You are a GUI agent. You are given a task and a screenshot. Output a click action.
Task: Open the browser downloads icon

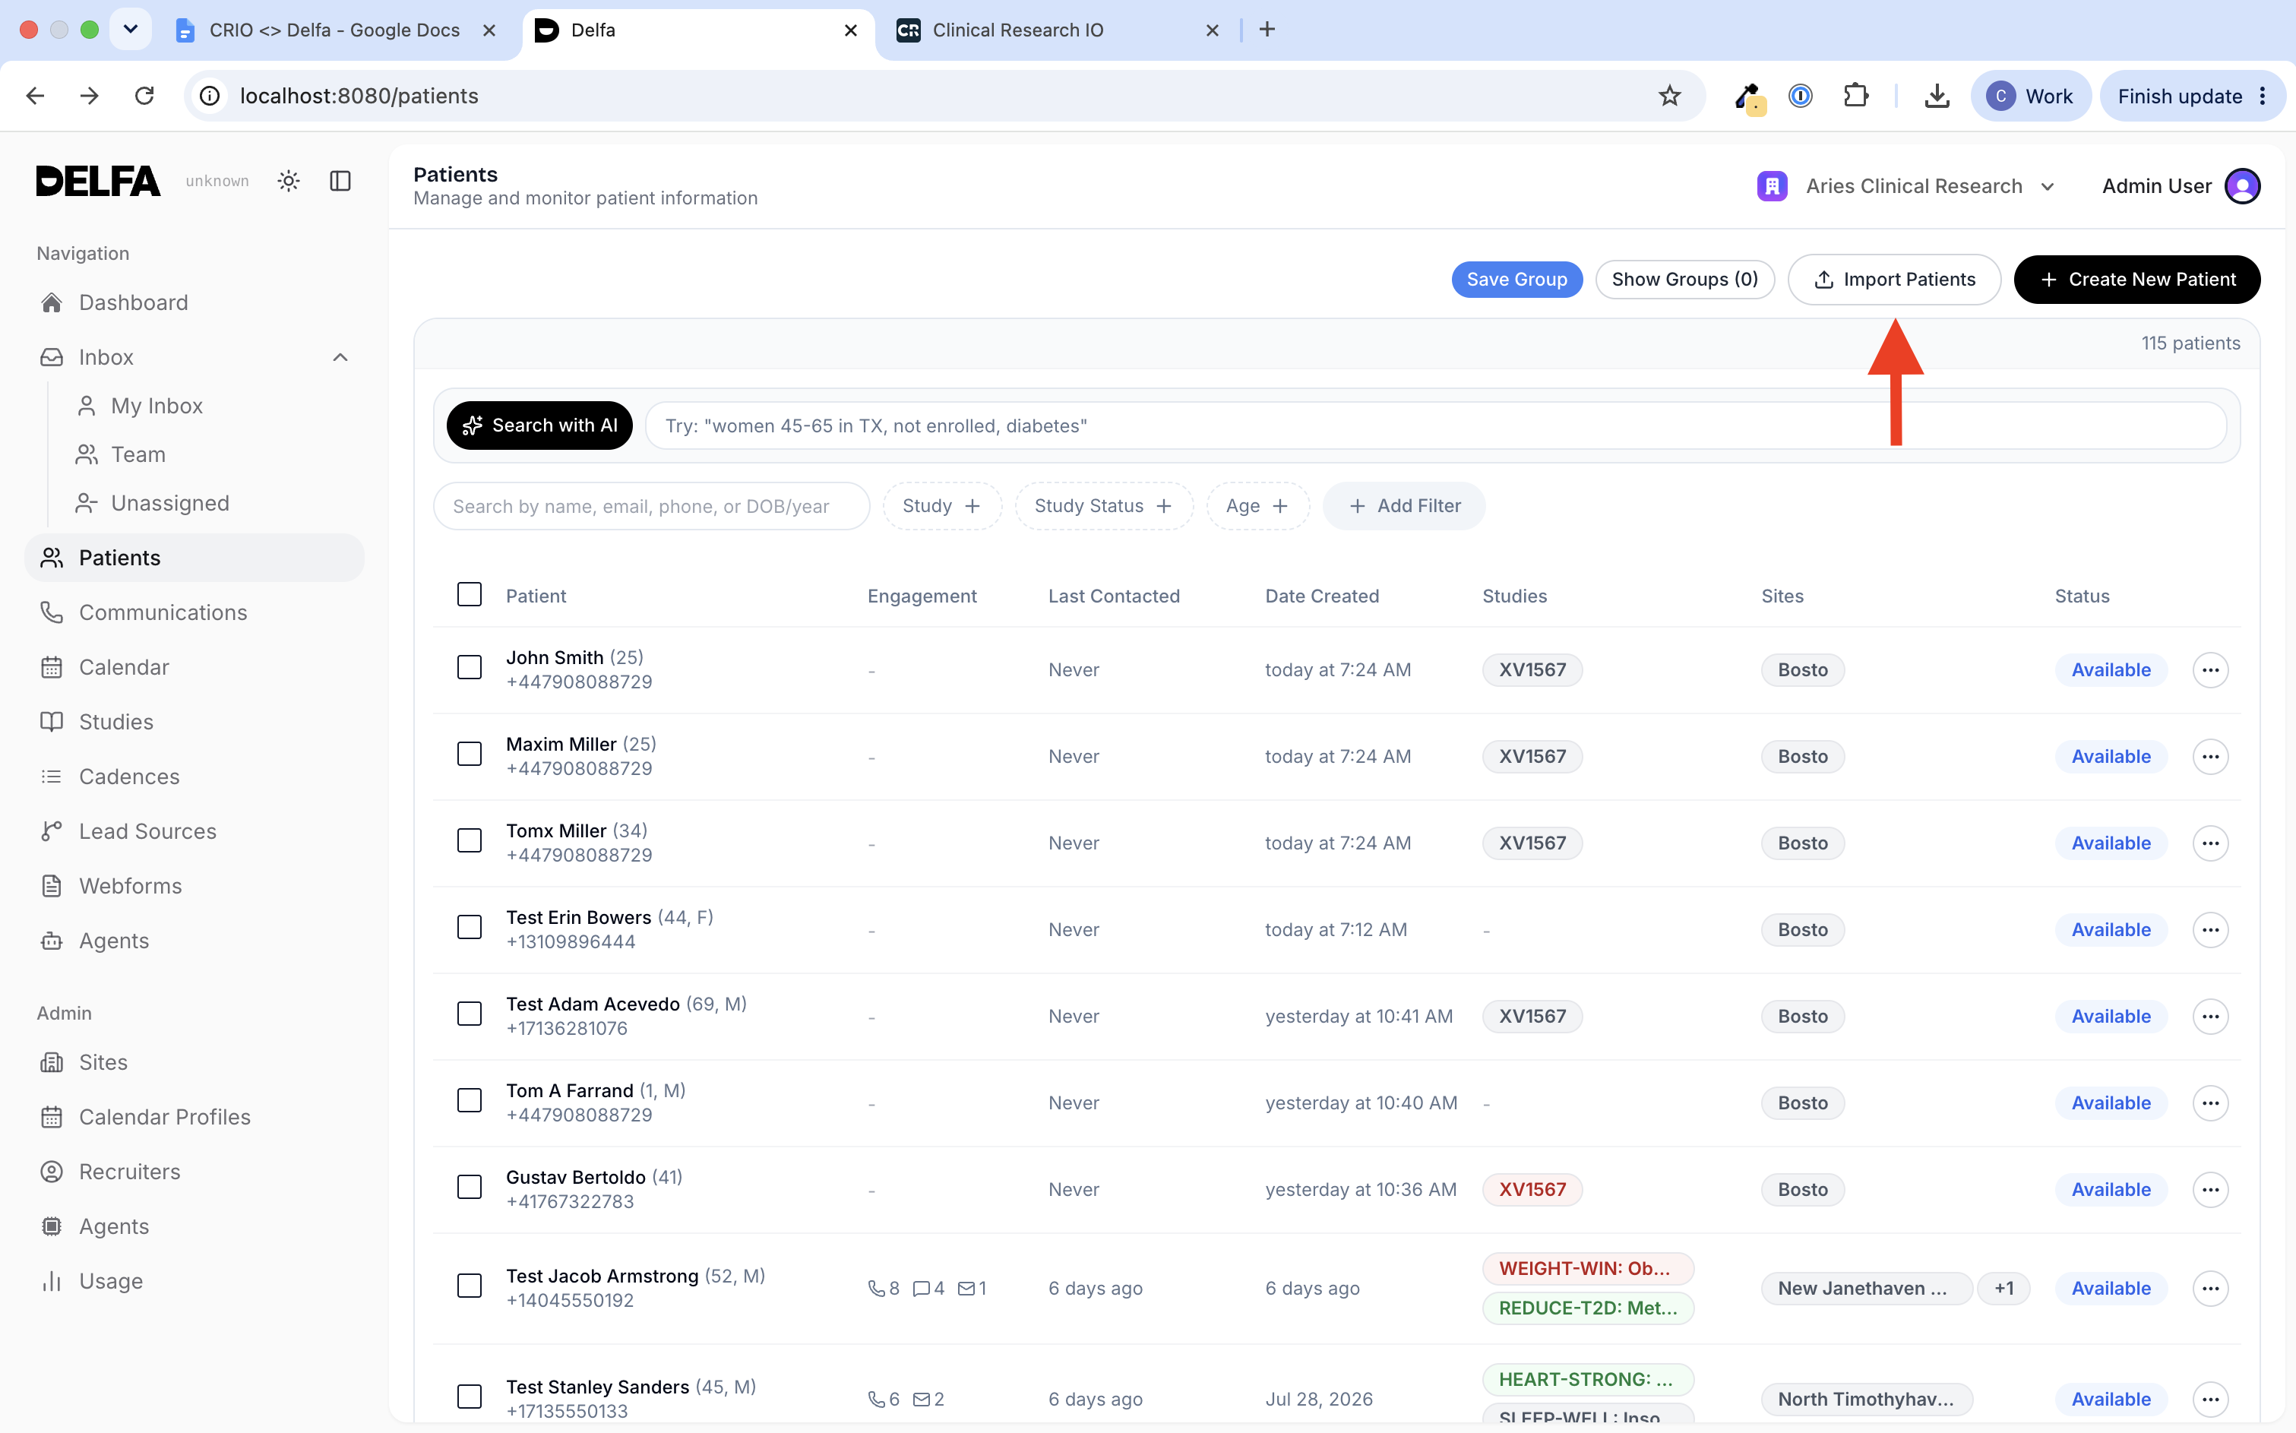[1937, 96]
